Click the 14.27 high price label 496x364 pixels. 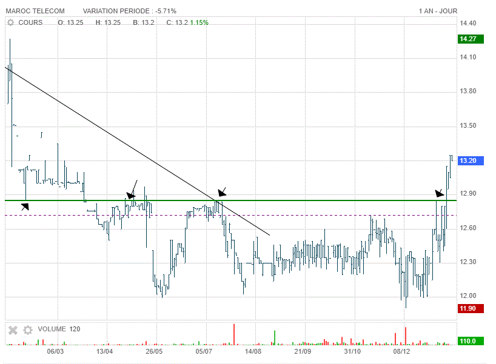(x=471, y=39)
